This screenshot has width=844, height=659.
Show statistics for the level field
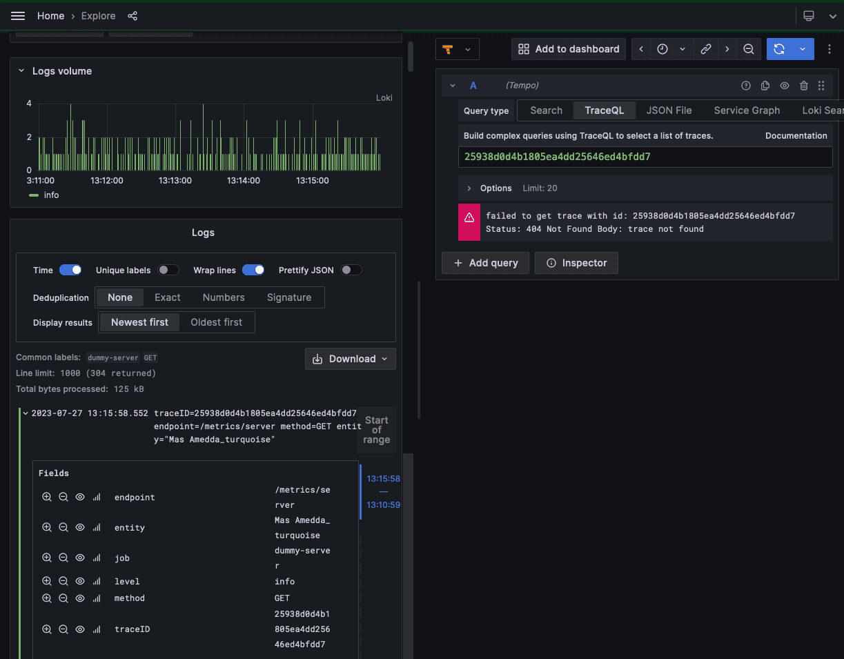click(x=96, y=581)
